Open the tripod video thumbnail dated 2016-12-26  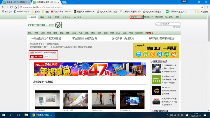104,100
